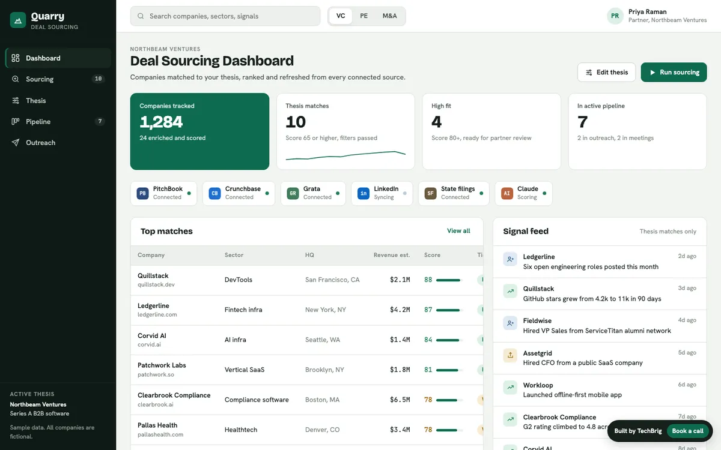Click the LinkedIn source icon
The width and height of the screenshot is (721, 450).
364,193
